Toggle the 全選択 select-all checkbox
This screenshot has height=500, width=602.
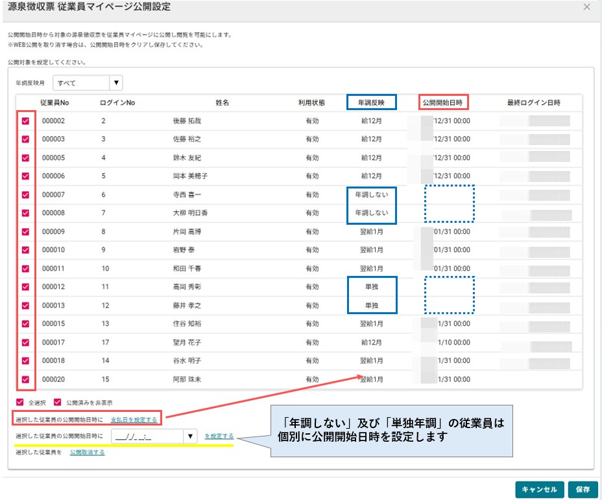pos(20,402)
